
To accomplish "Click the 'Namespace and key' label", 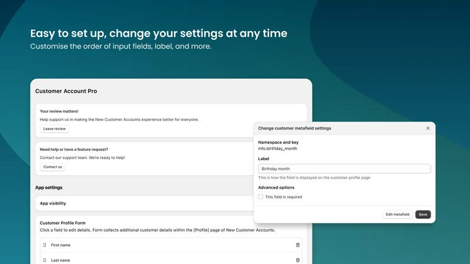I will (278, 142).
